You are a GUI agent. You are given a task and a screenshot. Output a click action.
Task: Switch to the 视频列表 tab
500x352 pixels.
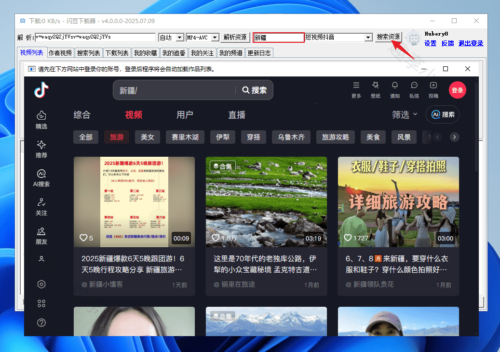(x=31, y=52)
